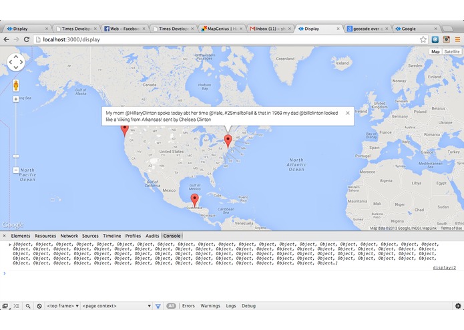Screen dimensions: 464x330
Task: Open DevTools search magnifier
Action: [x=28, y=306]
